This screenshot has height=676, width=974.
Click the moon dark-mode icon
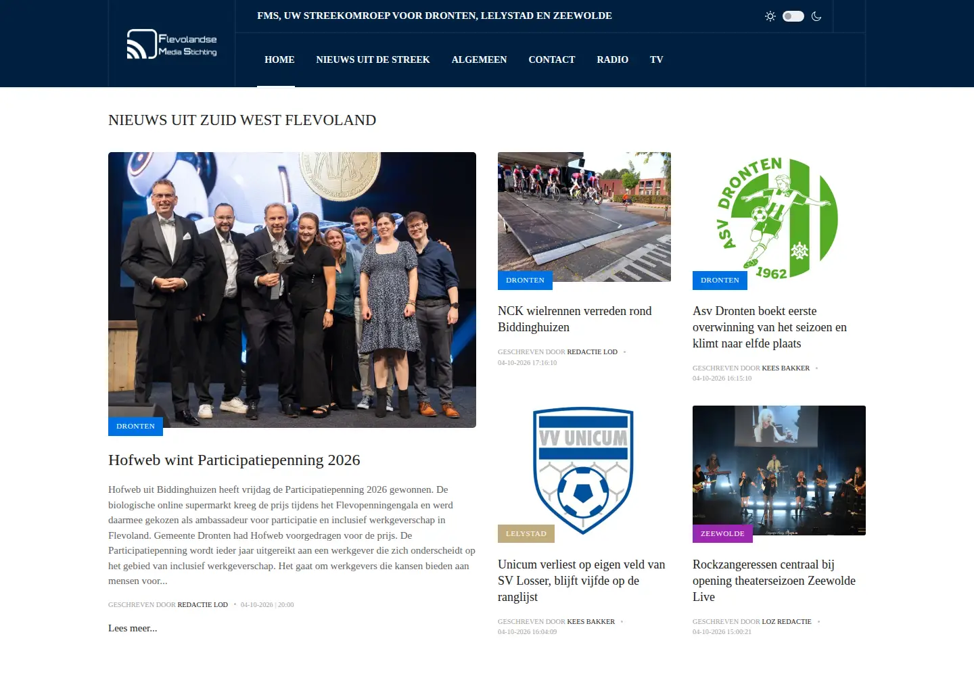click(x=816, y=16)
